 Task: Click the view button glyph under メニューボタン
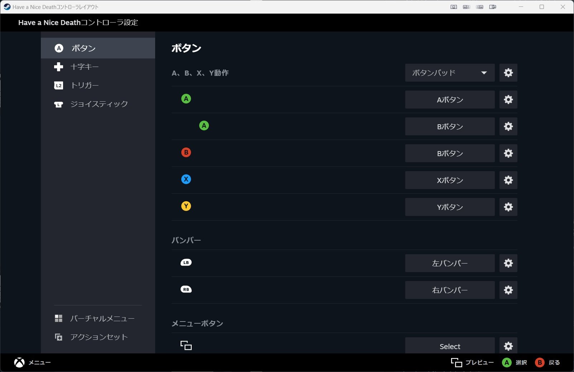click(x=186, y=346)
